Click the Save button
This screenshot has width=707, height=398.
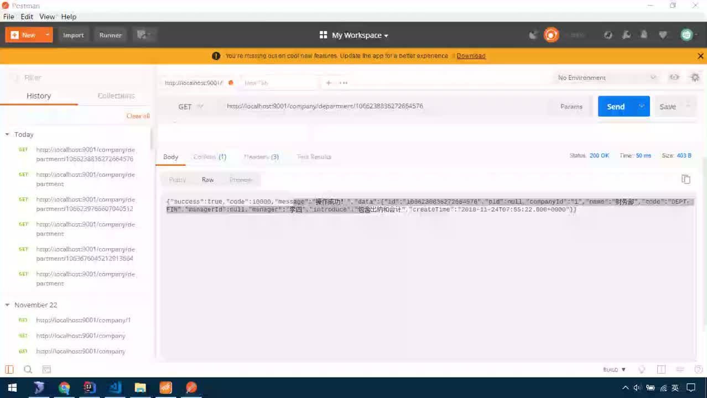point(668,106)
